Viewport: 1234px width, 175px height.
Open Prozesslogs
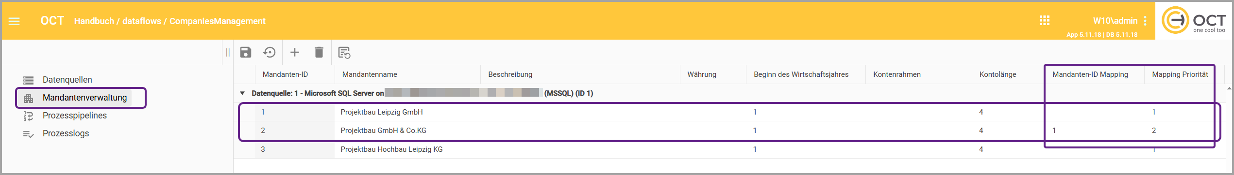(x=66, y=133)
